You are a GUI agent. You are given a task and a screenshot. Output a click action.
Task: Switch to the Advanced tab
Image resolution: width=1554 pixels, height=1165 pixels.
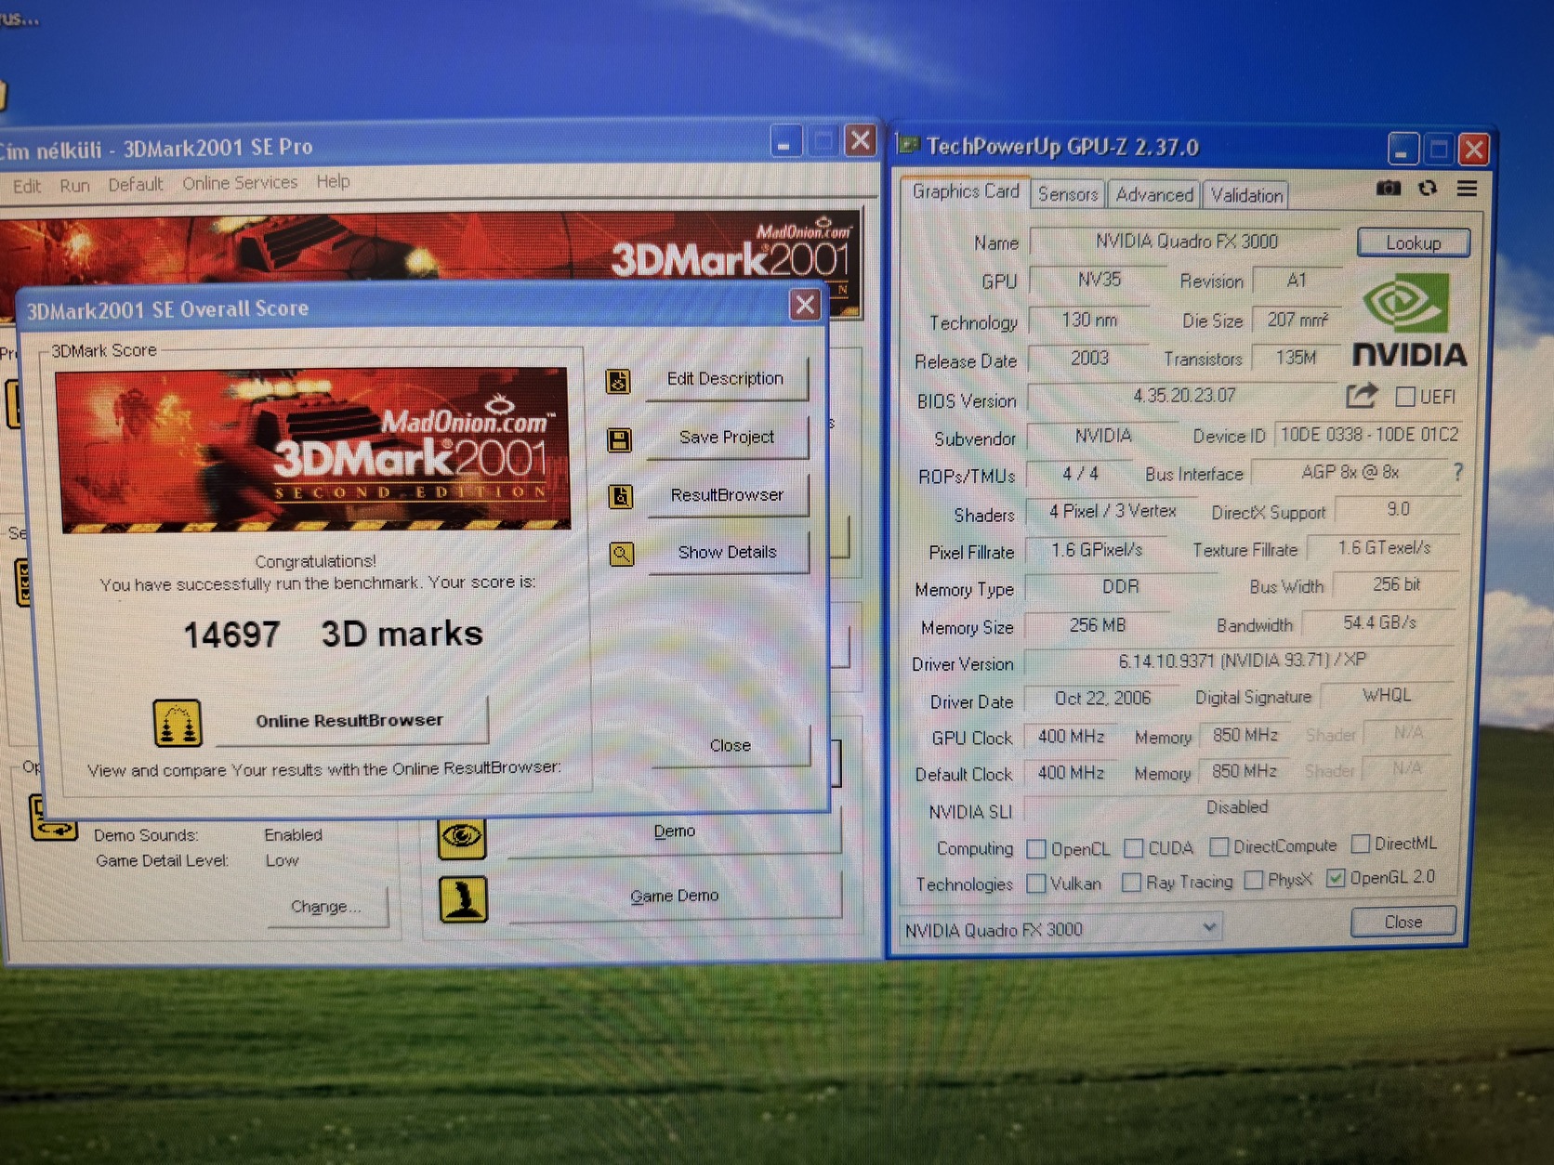coord(1154,194)
